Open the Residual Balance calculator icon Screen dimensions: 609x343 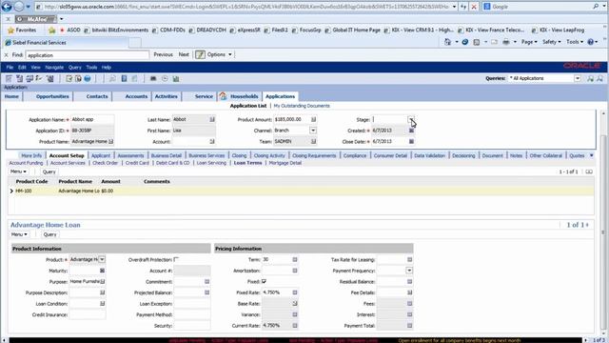point(410,281)
